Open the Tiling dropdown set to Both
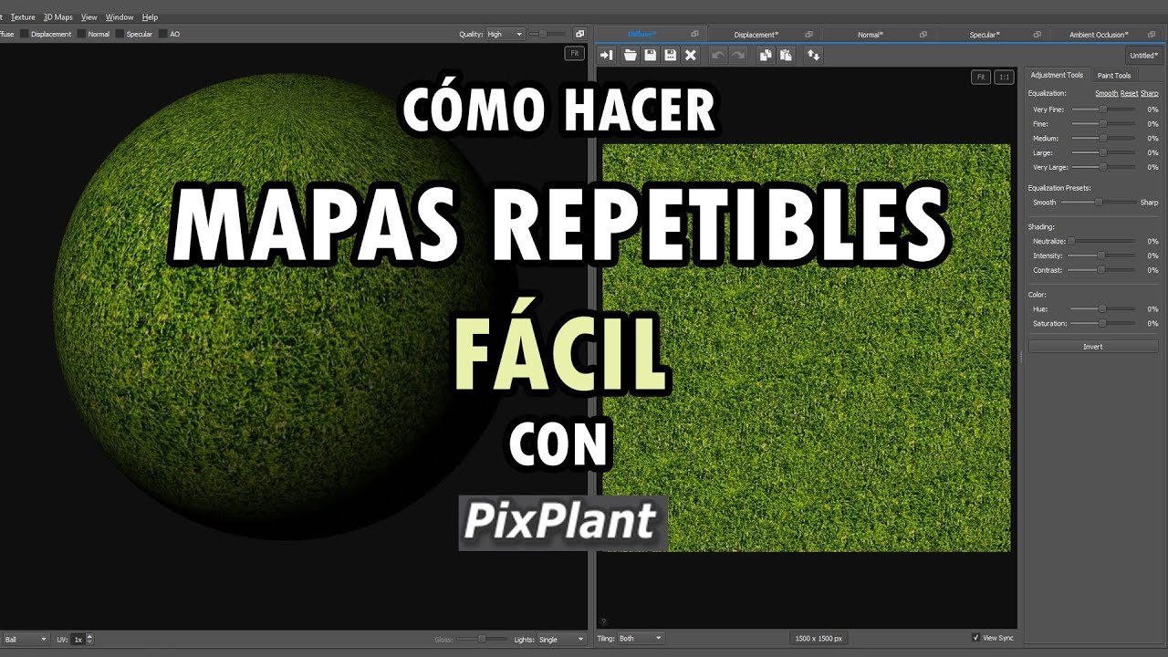Viewport: 1168px width, 657px height. coord(641,639)
